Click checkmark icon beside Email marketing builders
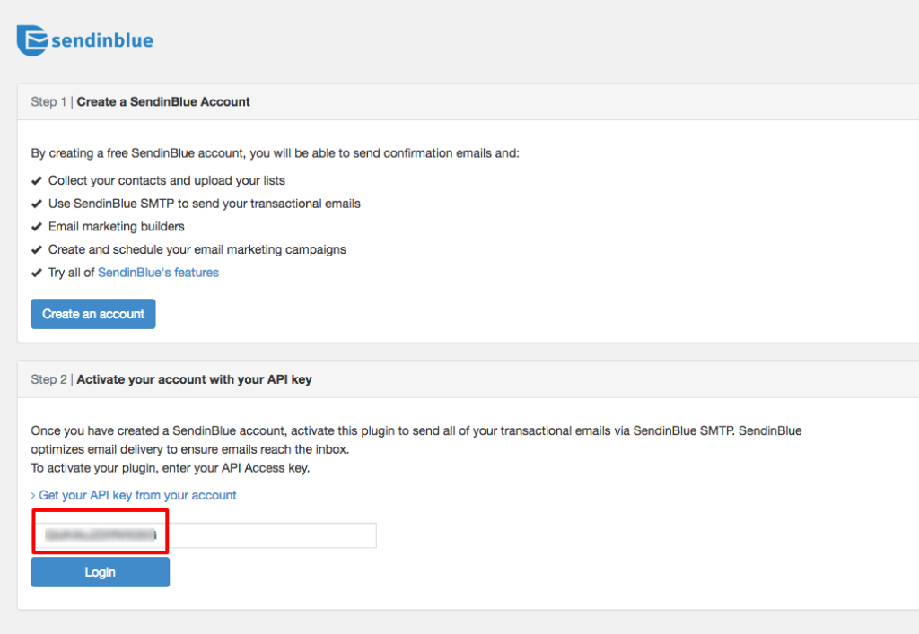The image size is (919, 634). pyautogui.click(x=36, y=227)
